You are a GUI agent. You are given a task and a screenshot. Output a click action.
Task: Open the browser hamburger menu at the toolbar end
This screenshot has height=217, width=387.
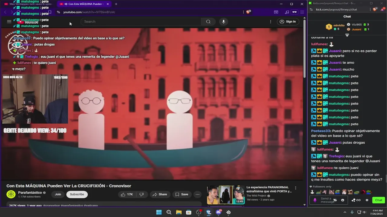[x=302, y=12]
